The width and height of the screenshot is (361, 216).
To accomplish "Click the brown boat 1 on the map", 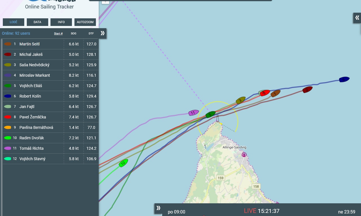I will point(275,93).
